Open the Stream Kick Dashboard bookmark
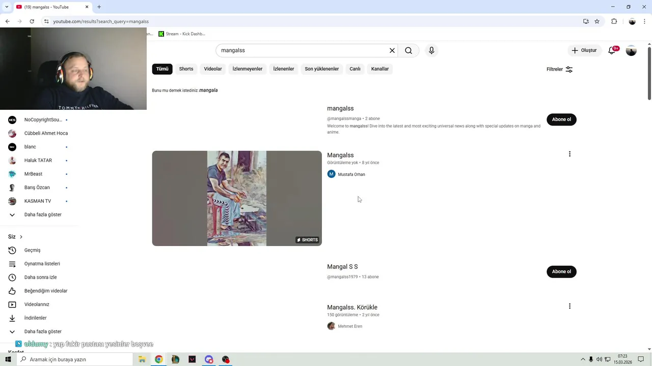This screenshot has height=366, width=652. pos(182,34)
